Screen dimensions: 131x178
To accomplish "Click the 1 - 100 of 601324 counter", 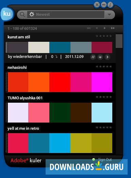I will [22, 28].
